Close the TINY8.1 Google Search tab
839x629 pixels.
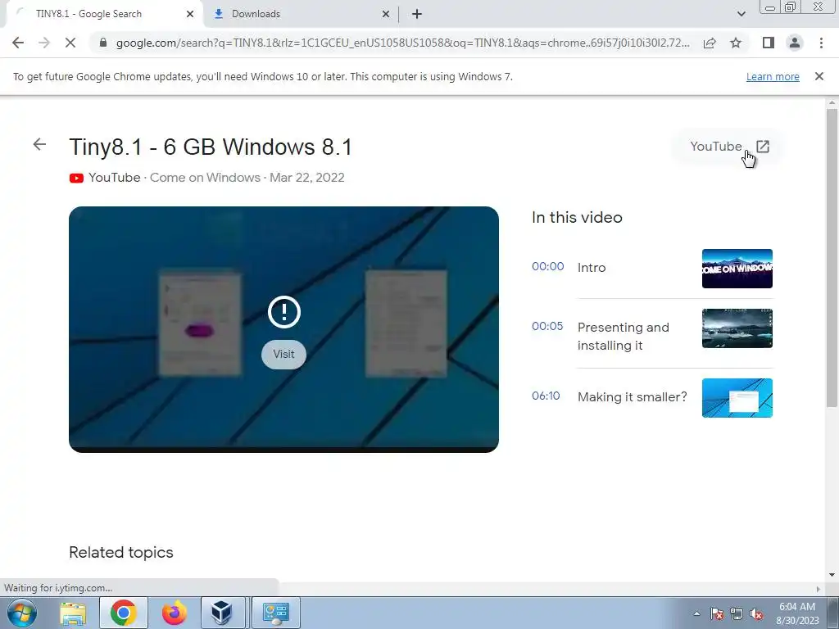click(190, 14)
